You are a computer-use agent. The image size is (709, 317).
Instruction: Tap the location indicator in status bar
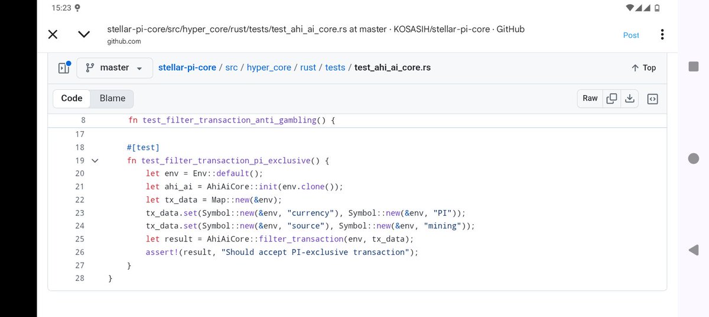(x=77, y=8)
